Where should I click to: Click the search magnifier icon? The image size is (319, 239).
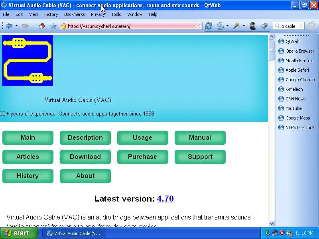coord(278,26)
